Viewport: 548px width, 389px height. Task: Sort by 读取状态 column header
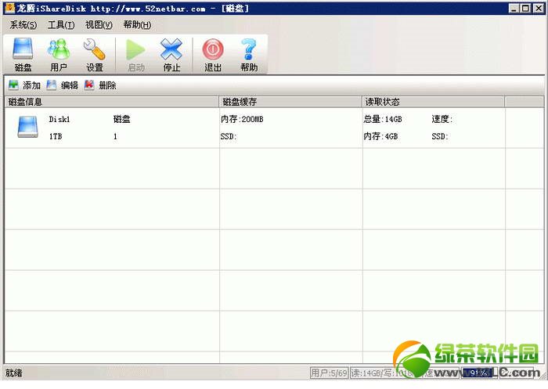434,102
